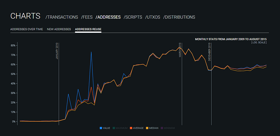Open the /TRANSACTIONS charts section
This screenshot has width=280, height=136.
pyautogui.click(x=62, y=17)
